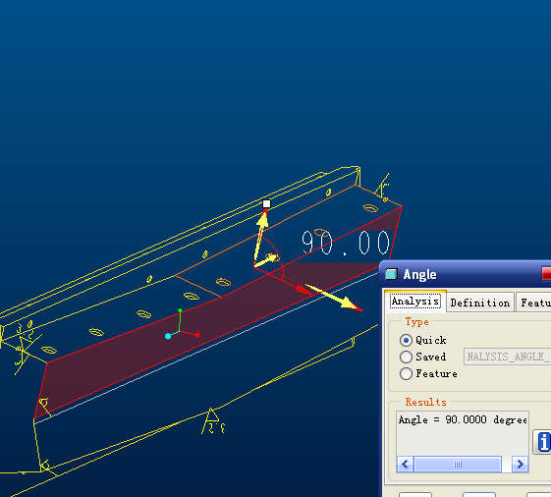This screenshot has height=497, width=551.
Task: Click the results scrollbar left arrow
Action: point(405,465)
